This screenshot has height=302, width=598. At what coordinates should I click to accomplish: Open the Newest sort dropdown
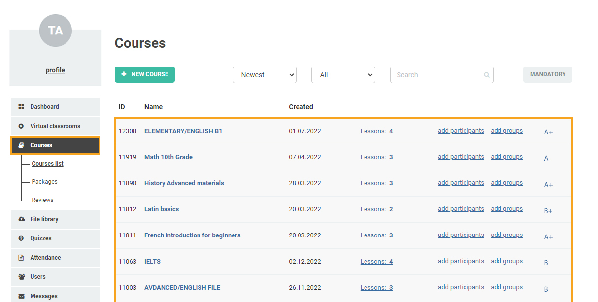[265, 75]
